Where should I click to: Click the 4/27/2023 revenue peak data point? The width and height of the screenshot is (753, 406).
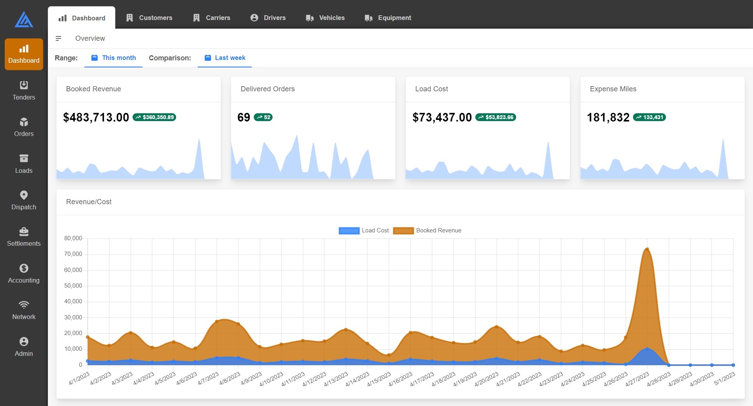[x=647, y=249]
